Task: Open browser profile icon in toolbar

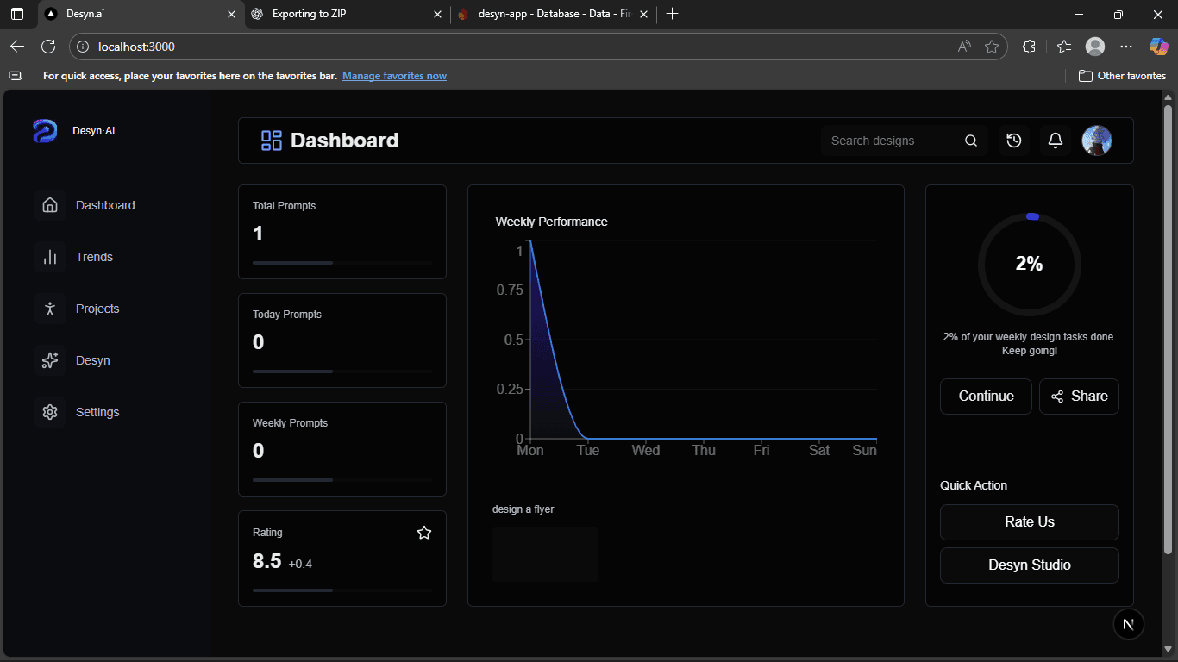Action: click(x=1095, y=47)
